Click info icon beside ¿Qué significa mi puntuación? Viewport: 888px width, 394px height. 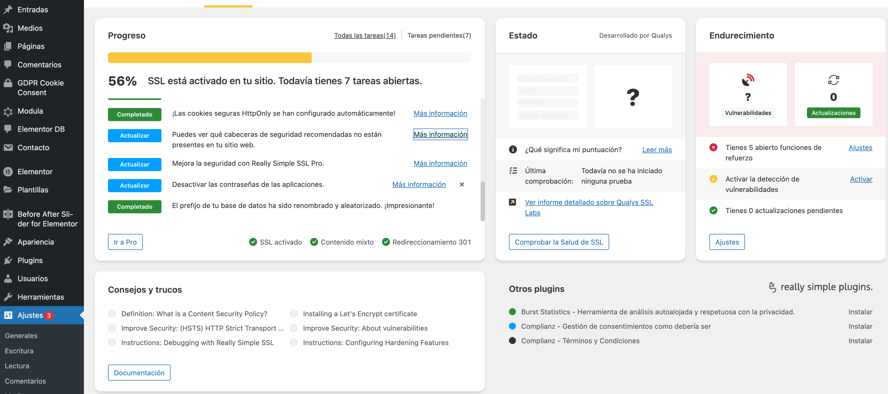(513, 150)
